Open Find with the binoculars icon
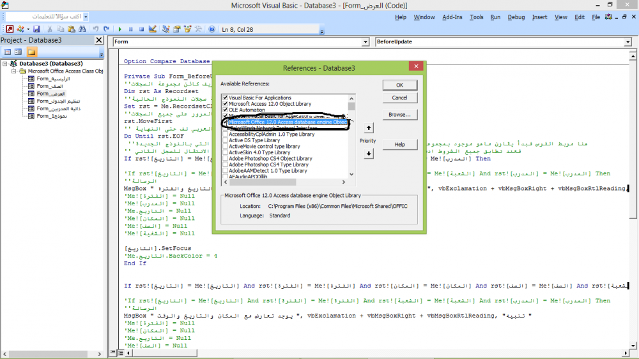The image size is (639, 359). [x=82, y=29]
